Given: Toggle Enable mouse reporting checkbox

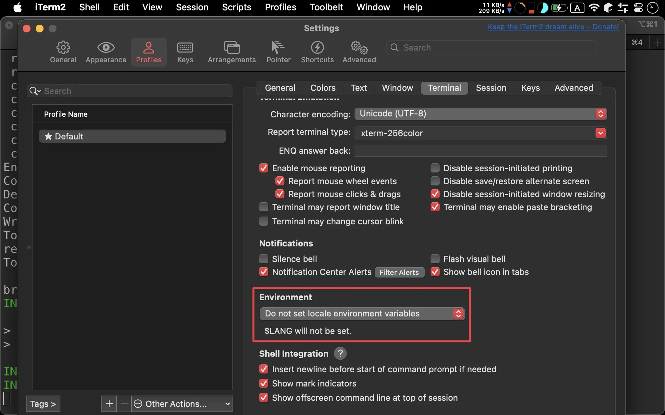Looking at the screenshot, I should coord(263,168).
